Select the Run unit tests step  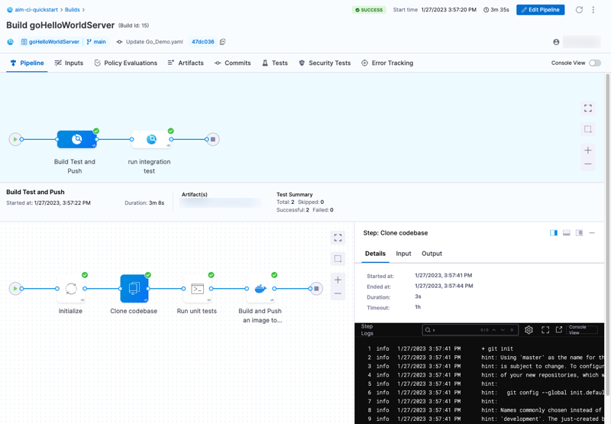click(197, 289)
